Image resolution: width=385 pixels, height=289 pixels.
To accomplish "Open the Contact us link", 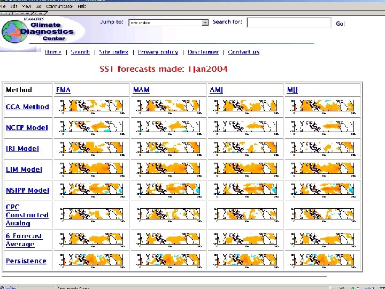I will point(244,52).
